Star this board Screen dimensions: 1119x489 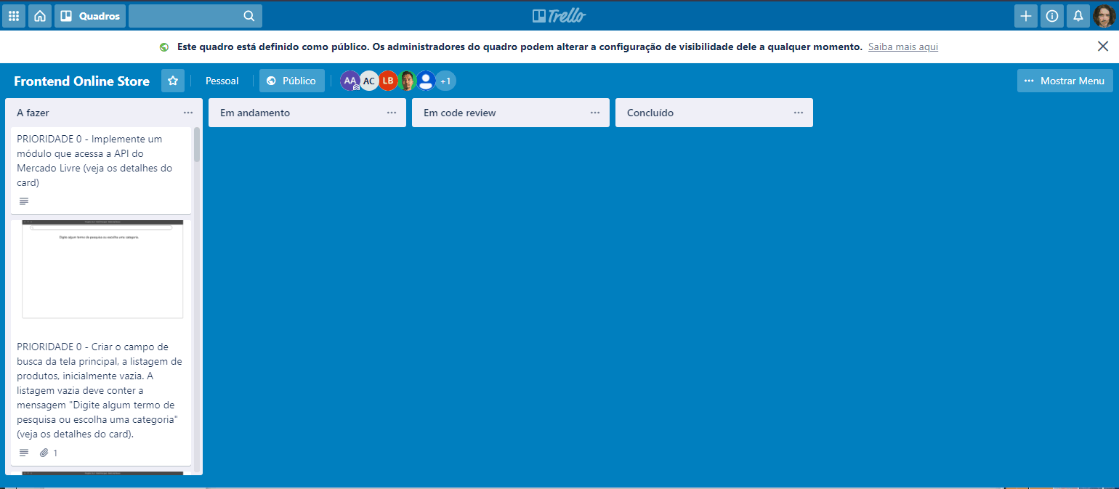click(x=173, y=81)
